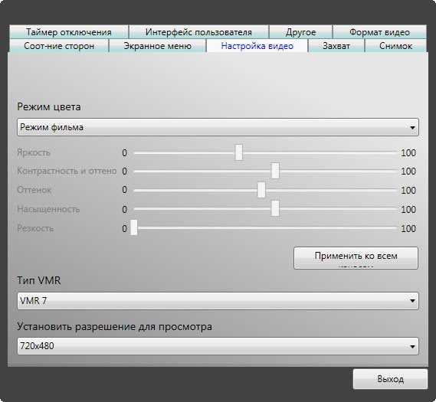Click the Тип VMR label
The width and height of the screenshot is (436, 402).
pos(39,280)
